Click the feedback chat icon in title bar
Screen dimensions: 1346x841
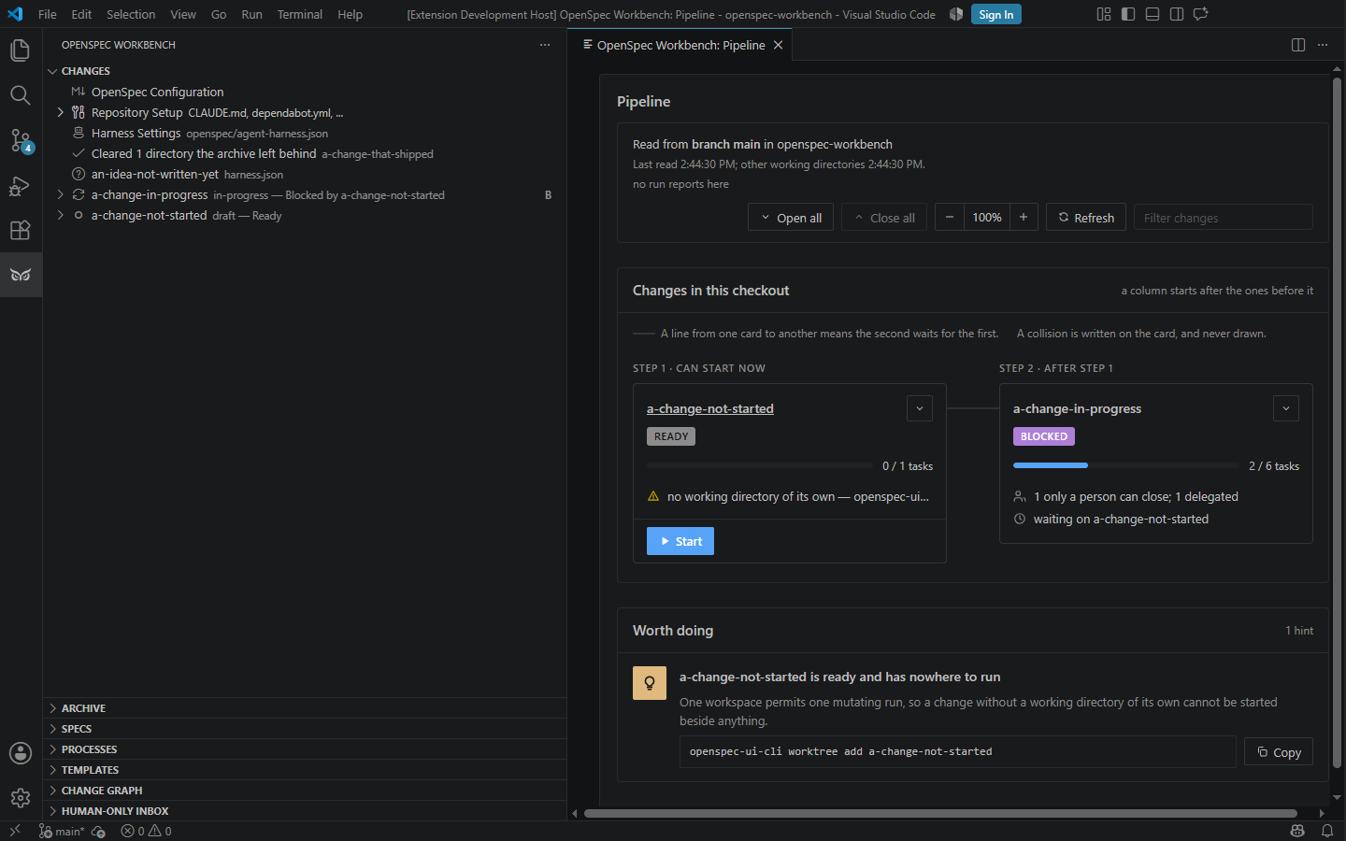[1201, 14]
